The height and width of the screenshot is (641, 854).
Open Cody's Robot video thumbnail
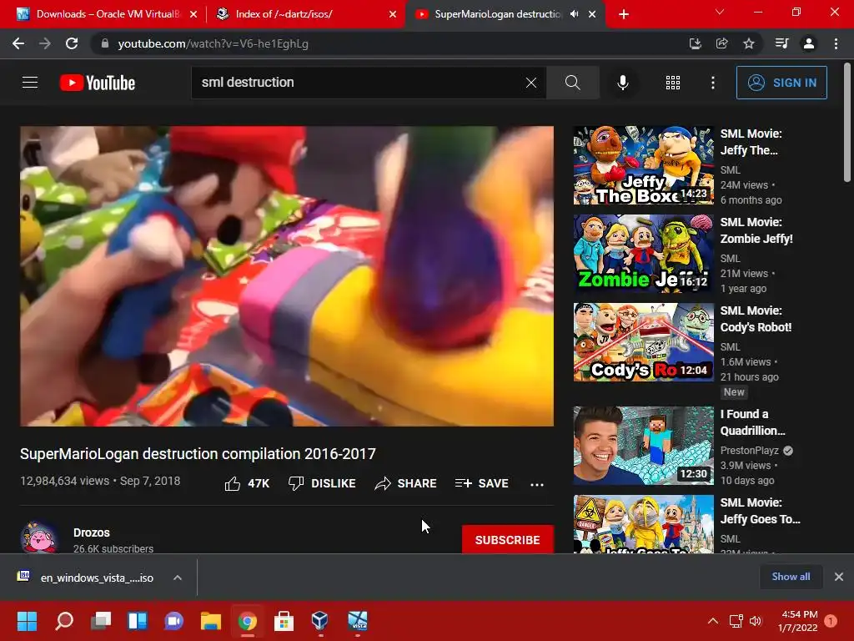click(643, 341)
